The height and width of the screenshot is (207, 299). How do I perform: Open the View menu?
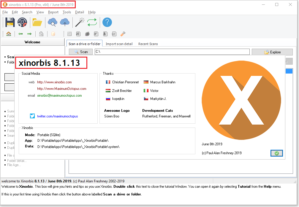coord(40,12)
